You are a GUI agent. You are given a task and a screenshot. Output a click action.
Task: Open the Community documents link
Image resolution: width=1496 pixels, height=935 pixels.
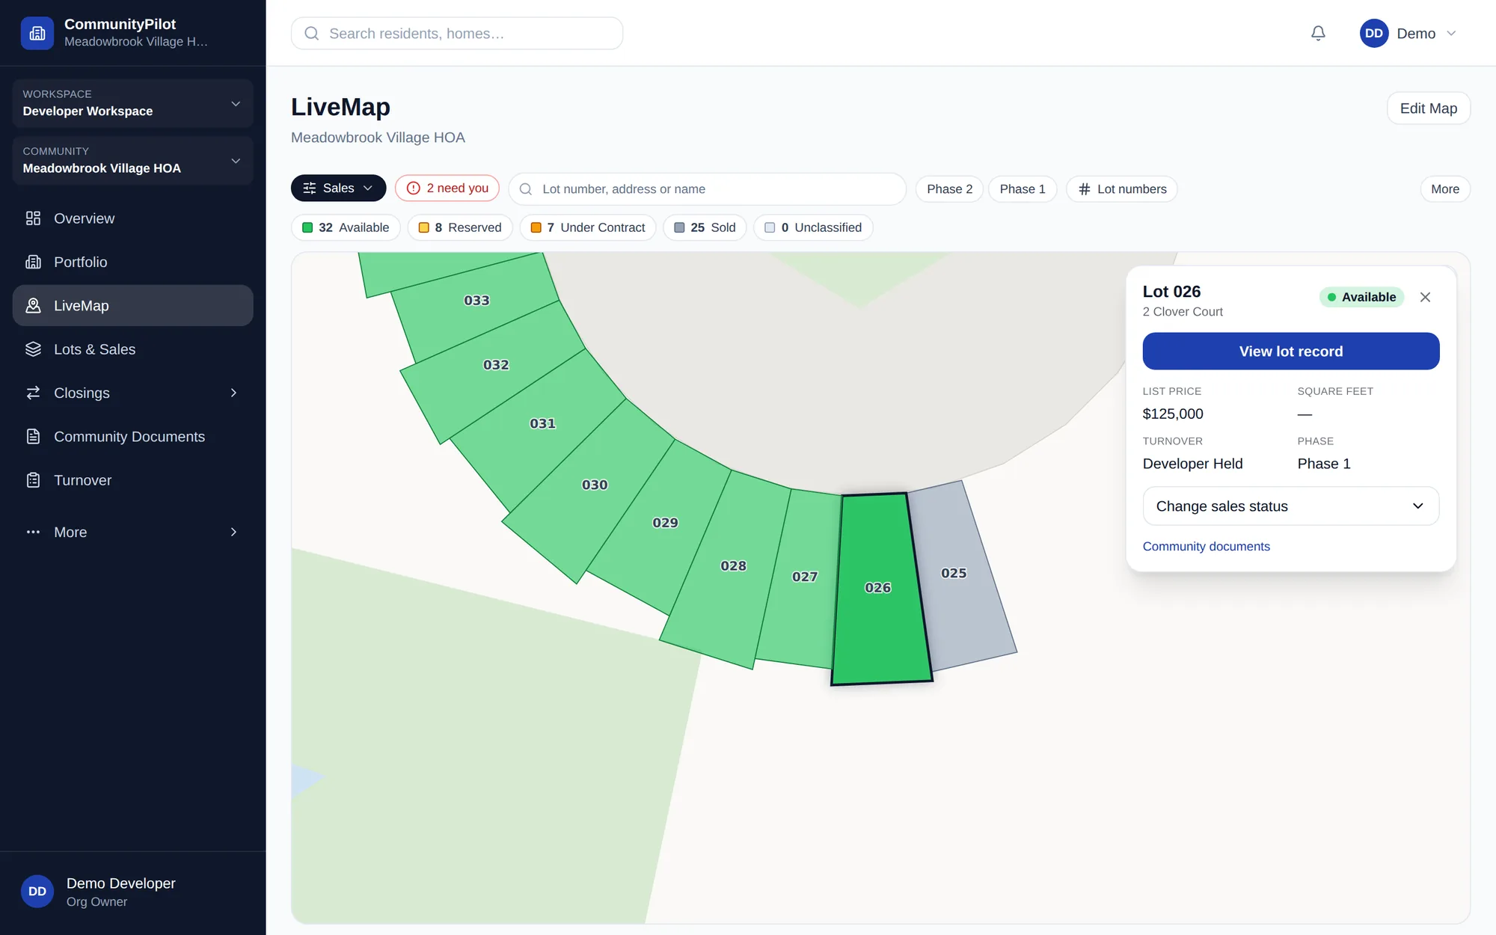click(1206, 547)
